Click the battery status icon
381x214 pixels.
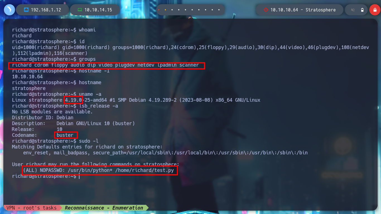362,10
